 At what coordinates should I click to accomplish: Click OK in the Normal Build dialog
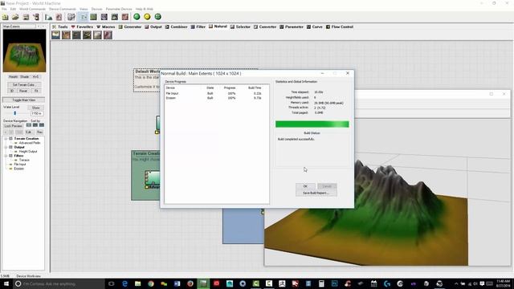pos(305,186)
